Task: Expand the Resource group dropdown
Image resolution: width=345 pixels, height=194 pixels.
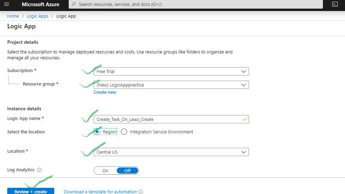Action: 171,85
